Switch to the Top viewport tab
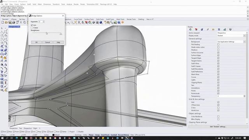This screenshot has height=140, width=249. click(x=21, y=128)
